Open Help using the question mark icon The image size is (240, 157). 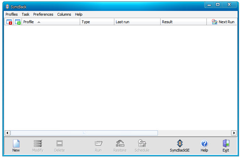click(x=204, y=143)
